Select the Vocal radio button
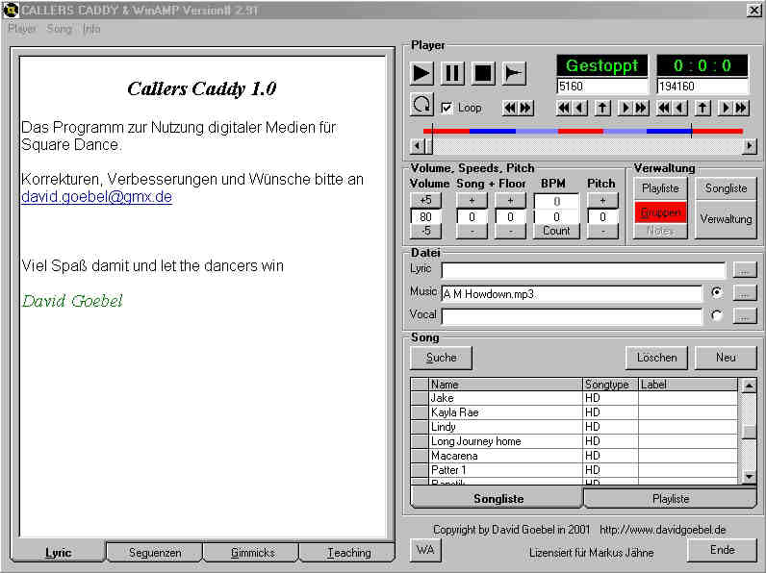Viewport: 766px width, 573px height. click(716, 315)
